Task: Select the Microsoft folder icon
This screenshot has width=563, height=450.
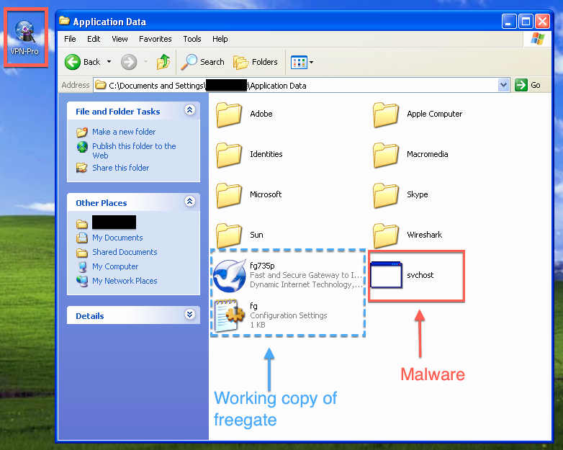Action: coord(229,195)
